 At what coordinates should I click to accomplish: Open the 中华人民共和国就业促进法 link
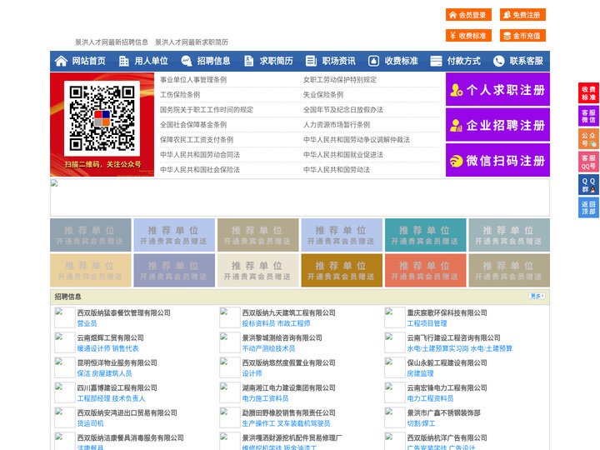(x=343, y=155)
